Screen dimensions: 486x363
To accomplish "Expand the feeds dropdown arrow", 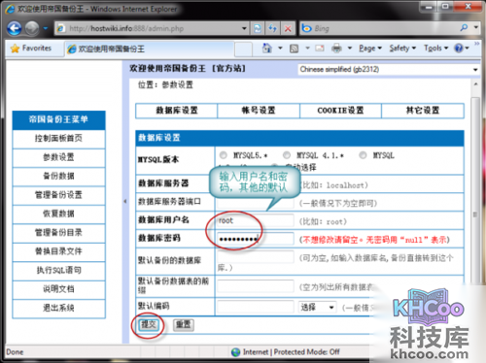I will pyautogui.click(x=307, y=49).
